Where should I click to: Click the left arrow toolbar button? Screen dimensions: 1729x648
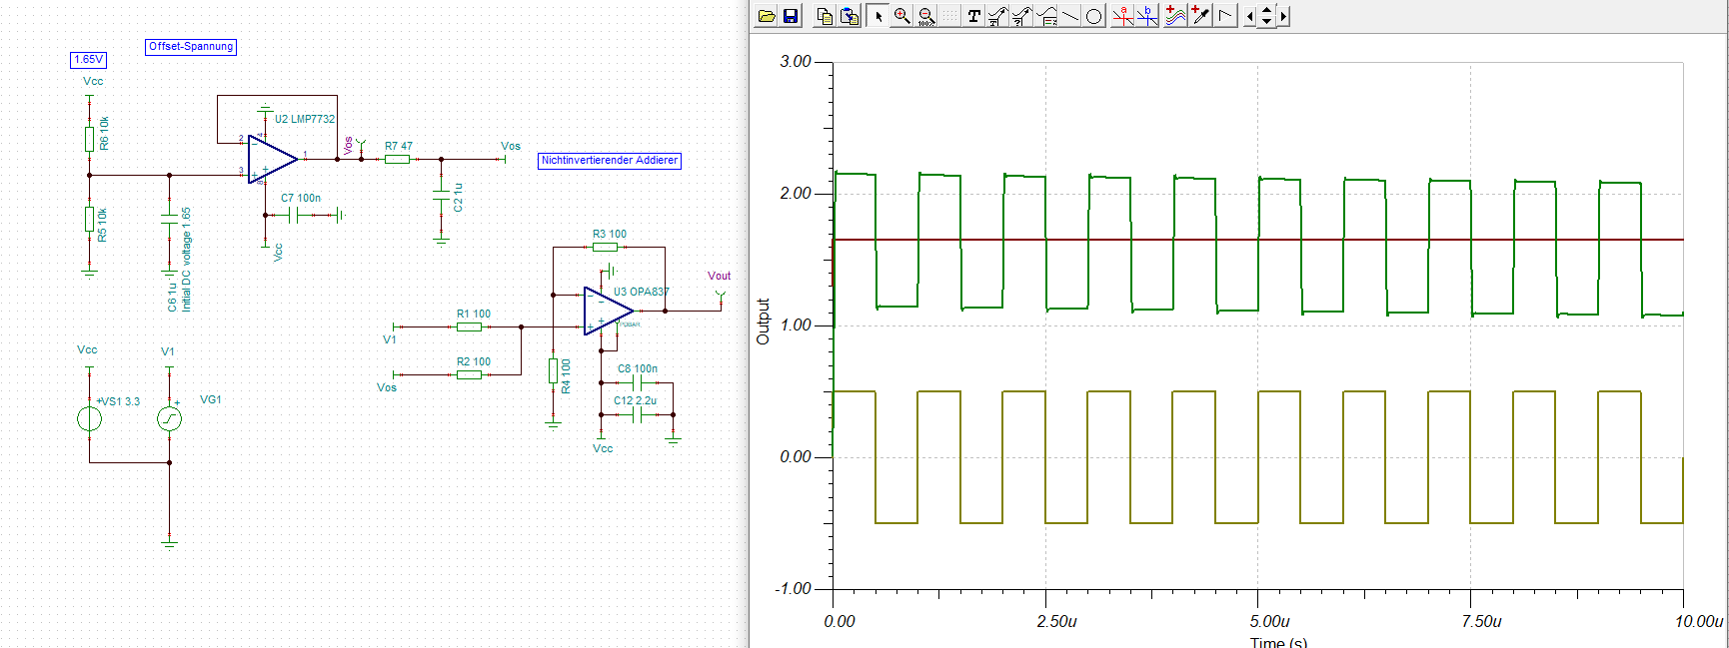[1249, 16]
